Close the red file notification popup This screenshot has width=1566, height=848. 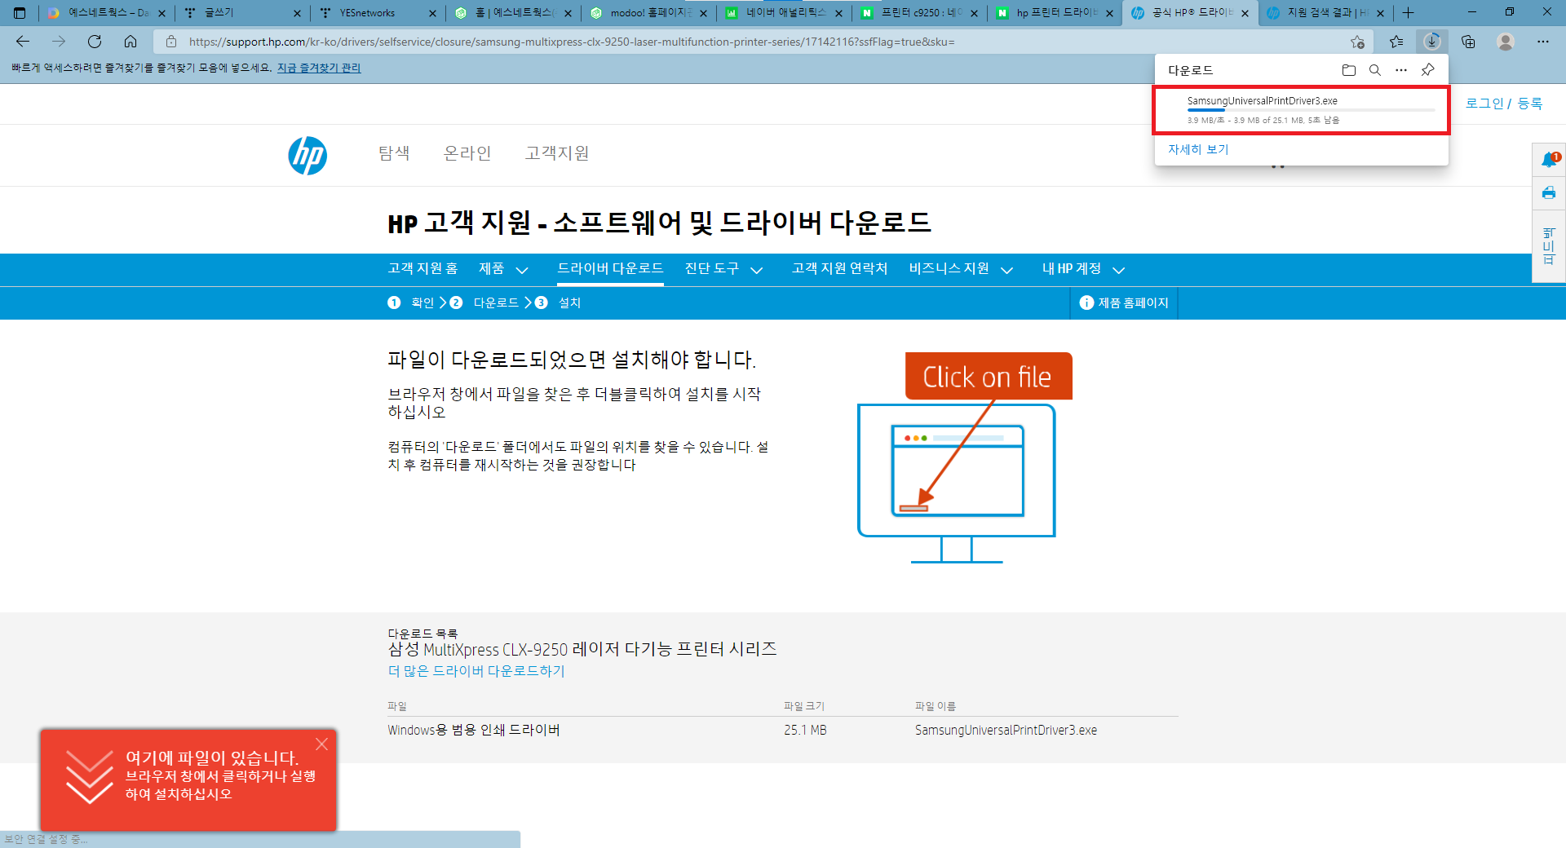coord(321,744)
